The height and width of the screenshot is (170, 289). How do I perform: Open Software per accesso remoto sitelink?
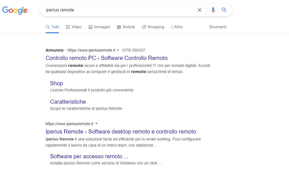pos(89,156)
